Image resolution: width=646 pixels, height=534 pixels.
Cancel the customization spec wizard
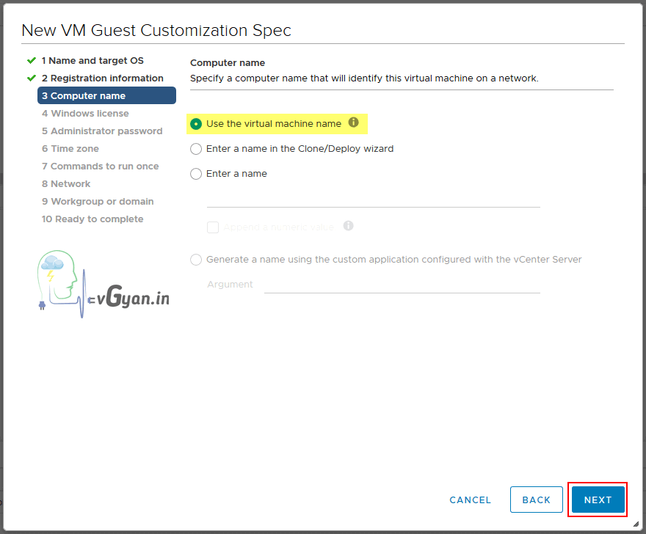470,500
